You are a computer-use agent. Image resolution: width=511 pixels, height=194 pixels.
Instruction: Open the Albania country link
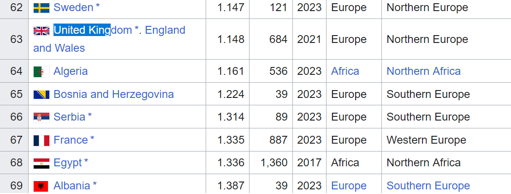coord(72,186)
